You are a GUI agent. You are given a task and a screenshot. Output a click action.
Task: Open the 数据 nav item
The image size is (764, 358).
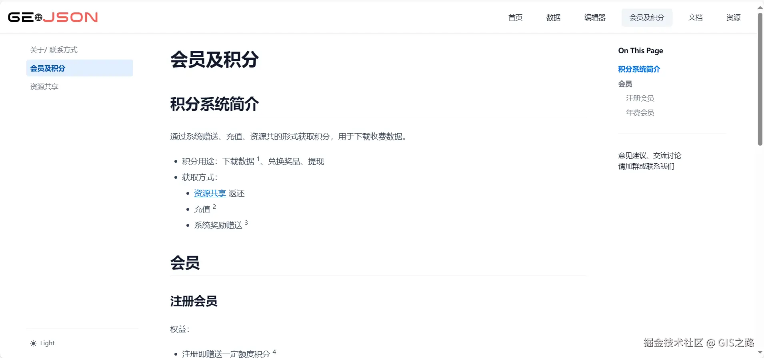tap(553, 18)
